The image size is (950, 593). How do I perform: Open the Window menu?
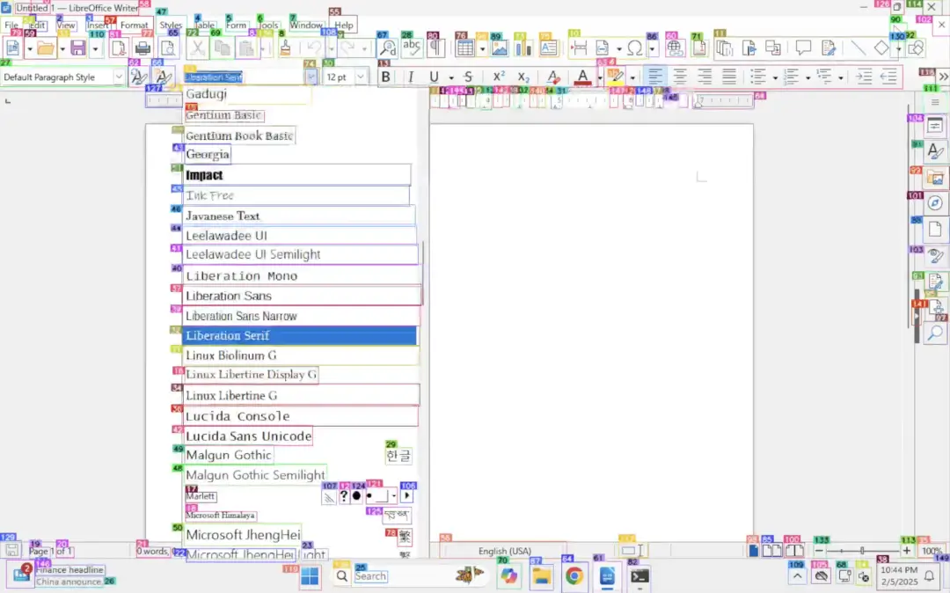[x=306, y=25]
